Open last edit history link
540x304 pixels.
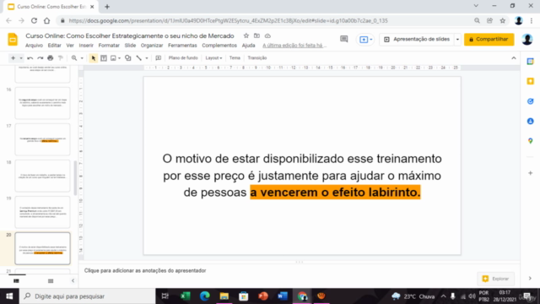[x=294, y=46]
